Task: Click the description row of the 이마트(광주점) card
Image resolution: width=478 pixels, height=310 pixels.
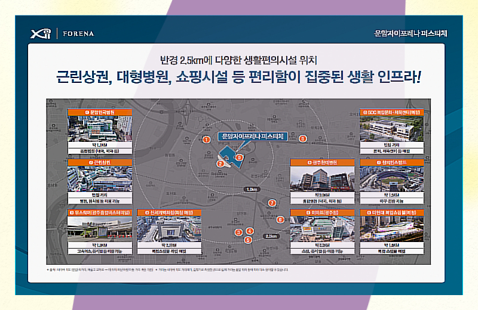Action: coord(322,252)
